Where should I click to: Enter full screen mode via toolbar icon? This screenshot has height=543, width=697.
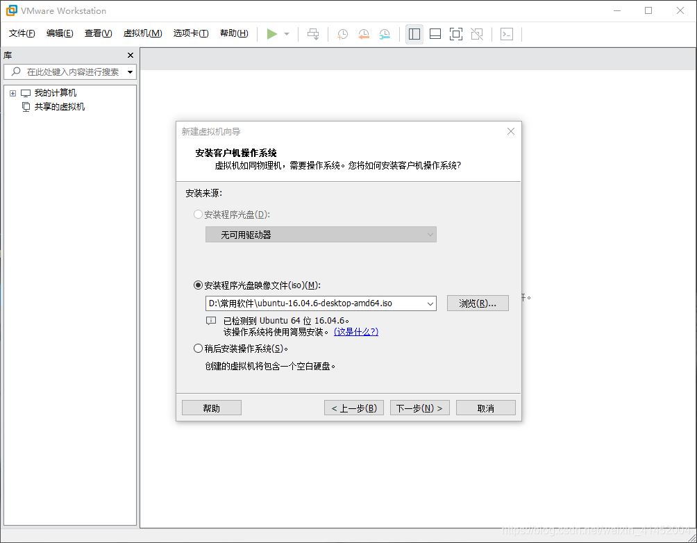coord(455,33)
